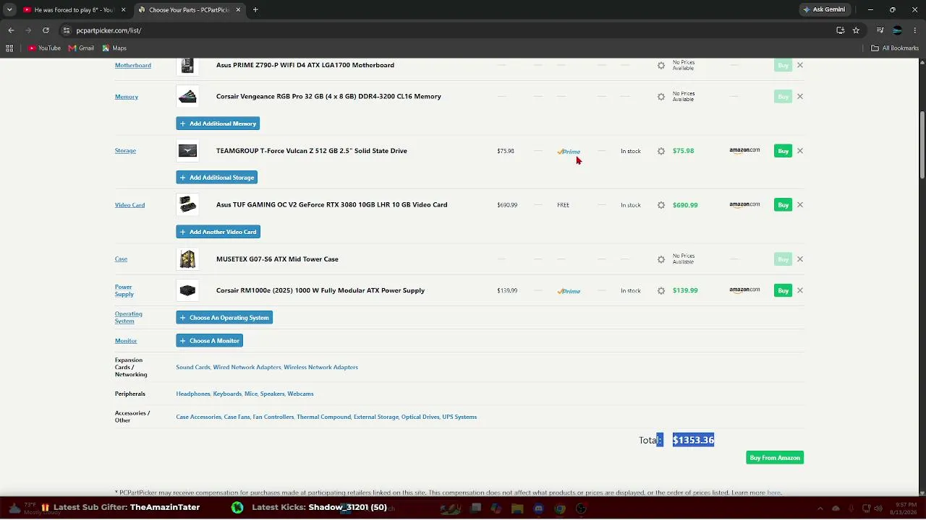Click Add Additional Memory
The width and height of the screenshot is (926, 520).
click(x=218, y=123)
